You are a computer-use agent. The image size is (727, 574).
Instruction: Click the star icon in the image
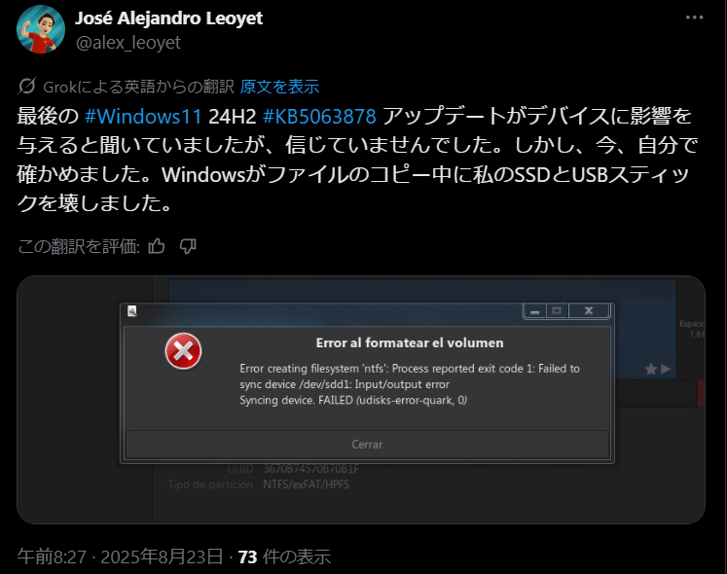[x=651, y=369]
